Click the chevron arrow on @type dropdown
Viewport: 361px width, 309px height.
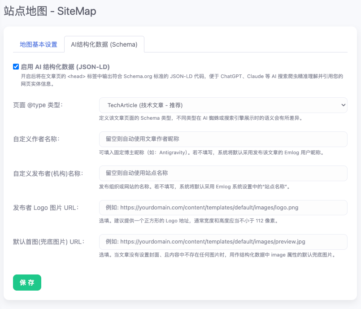343,105
